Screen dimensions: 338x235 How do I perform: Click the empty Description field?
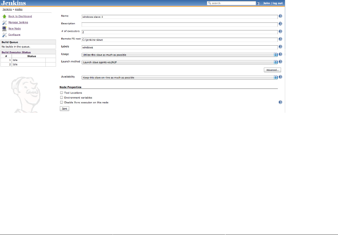point(180,25)
